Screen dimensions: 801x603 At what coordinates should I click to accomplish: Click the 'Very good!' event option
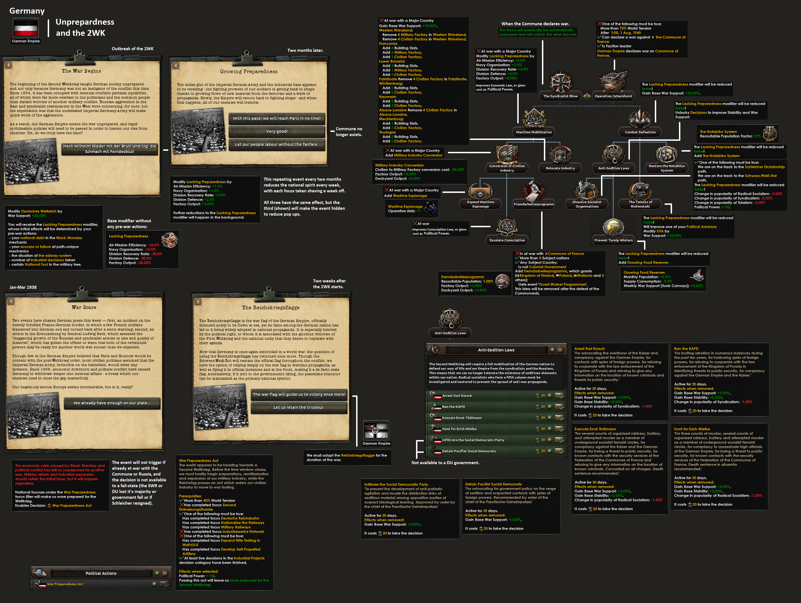(x=277, y=131)
